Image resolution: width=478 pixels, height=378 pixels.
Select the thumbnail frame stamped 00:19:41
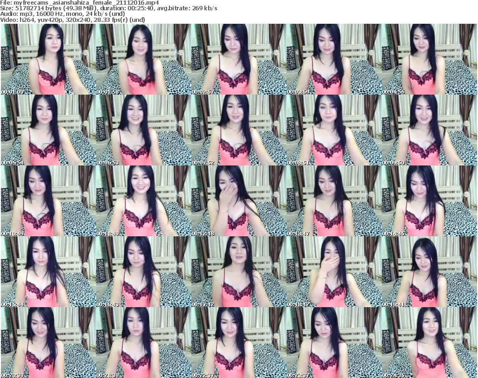tap(429, 272)
